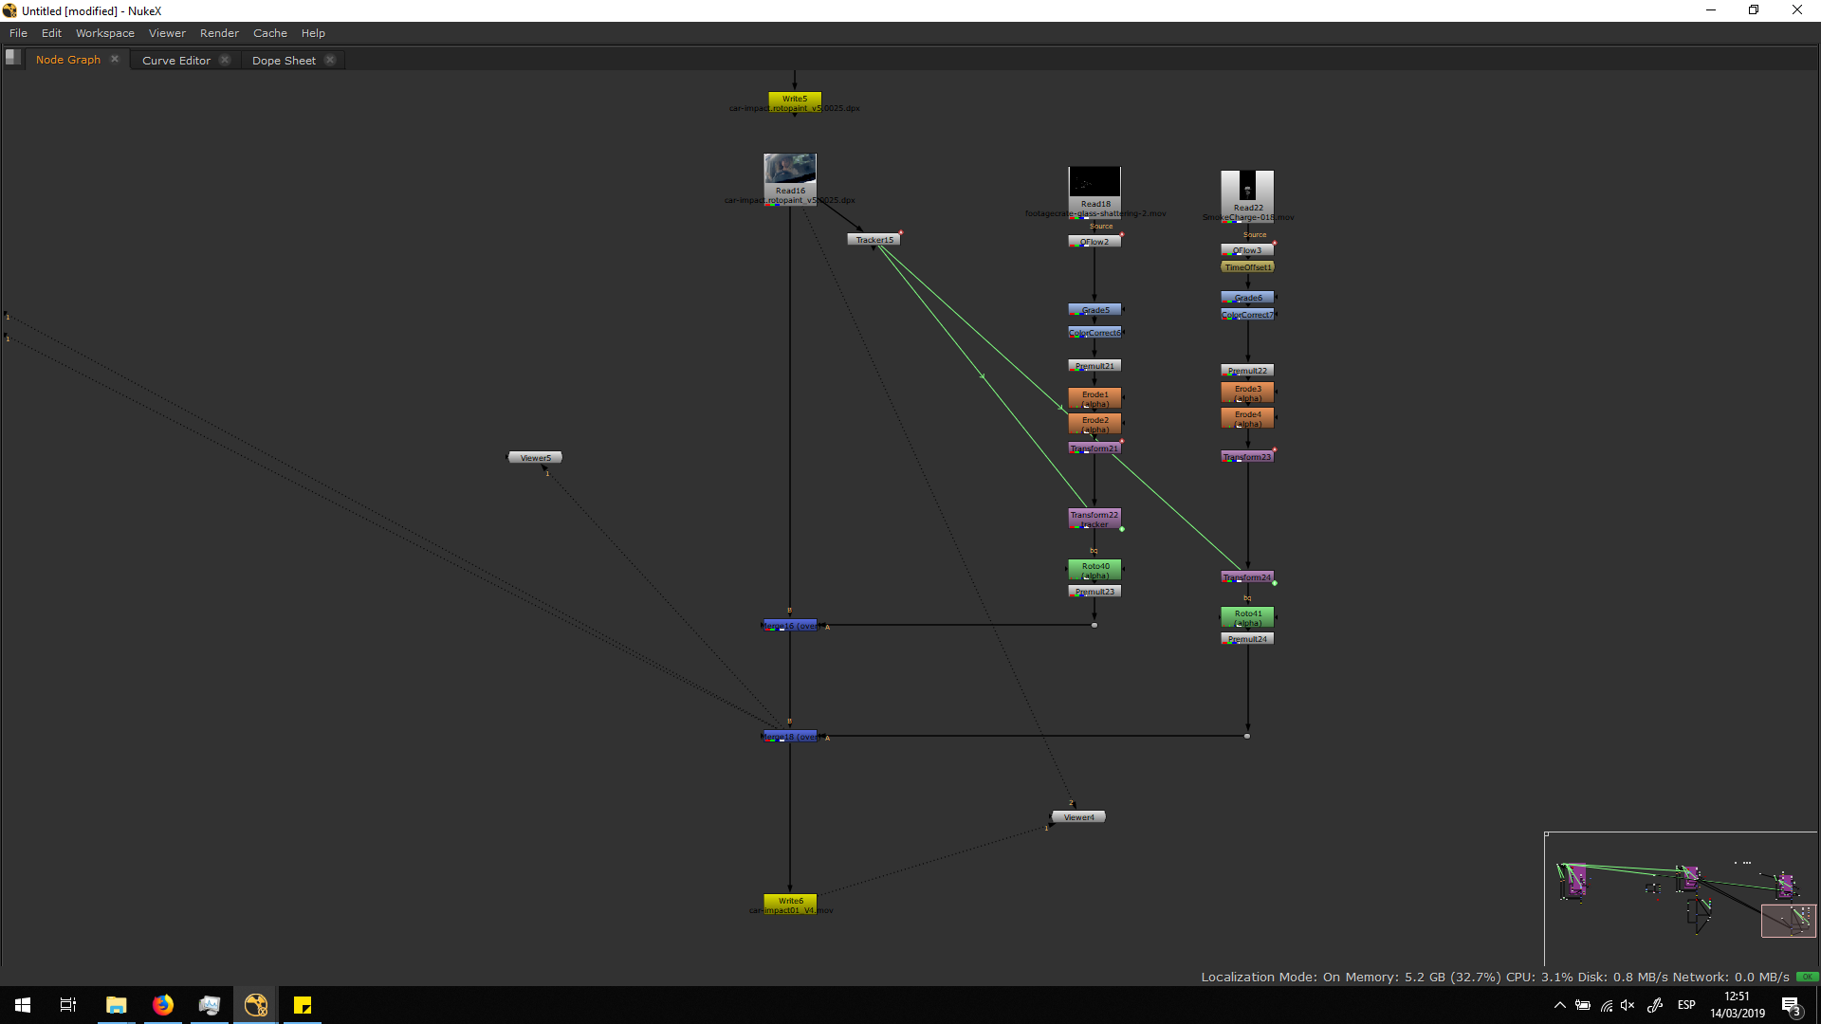Select the Roto40 node
1821x1024 pixels.
(1094, 570)
